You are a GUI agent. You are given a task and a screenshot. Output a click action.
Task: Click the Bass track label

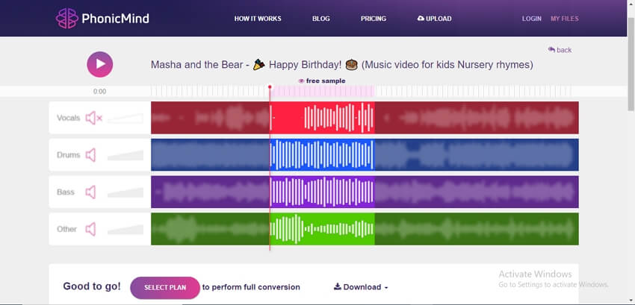click(66, 192)
